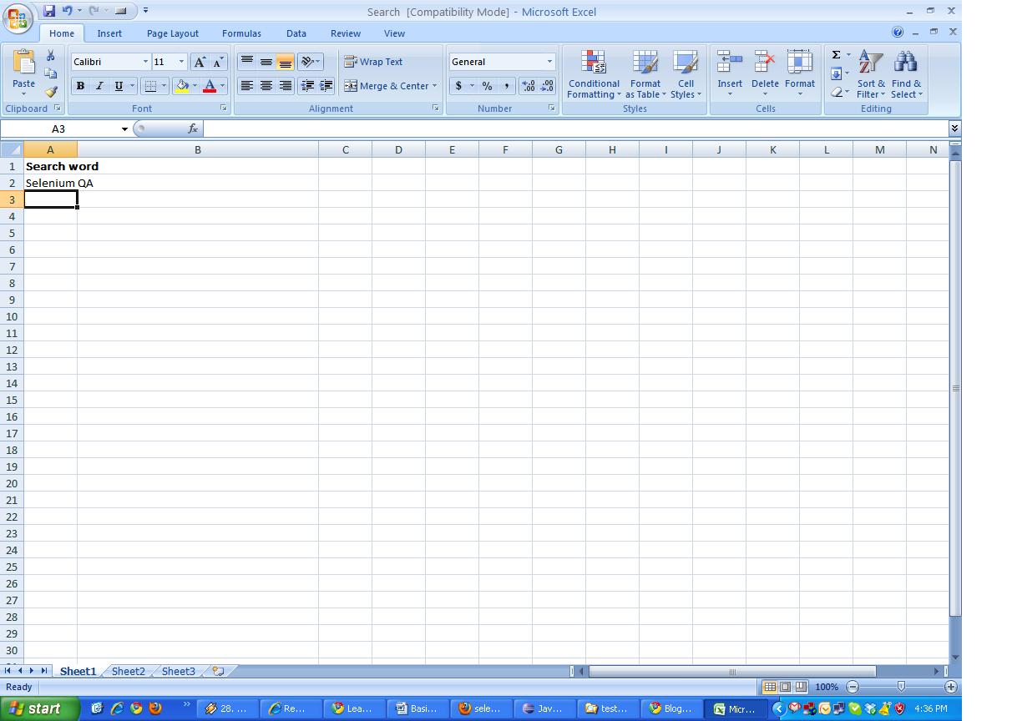Switch to the Page Layout tab
This screenshot has width=1017, height=721.
coord(173,33)
